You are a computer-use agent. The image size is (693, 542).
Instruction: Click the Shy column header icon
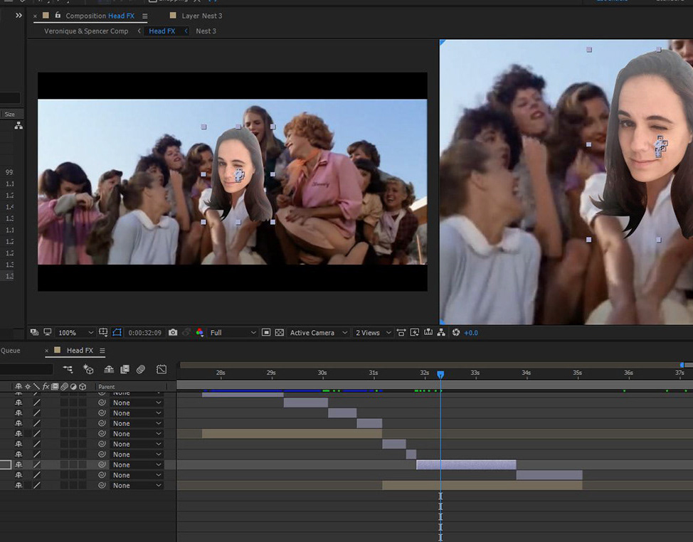tap(18, 386)
